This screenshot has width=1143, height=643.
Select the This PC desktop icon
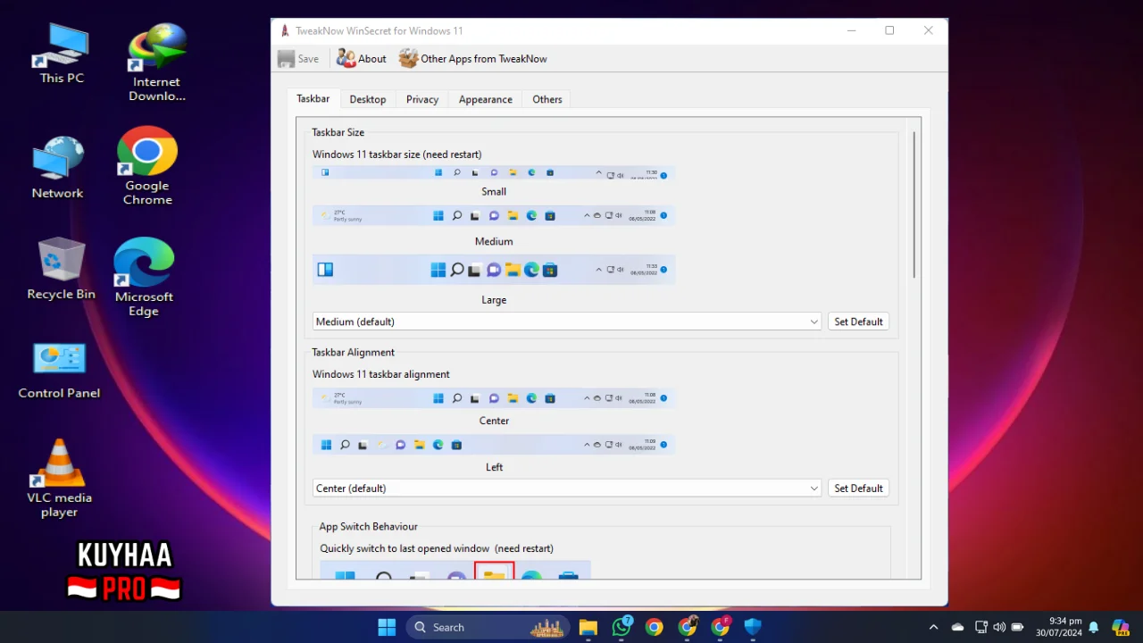point(62,53)
